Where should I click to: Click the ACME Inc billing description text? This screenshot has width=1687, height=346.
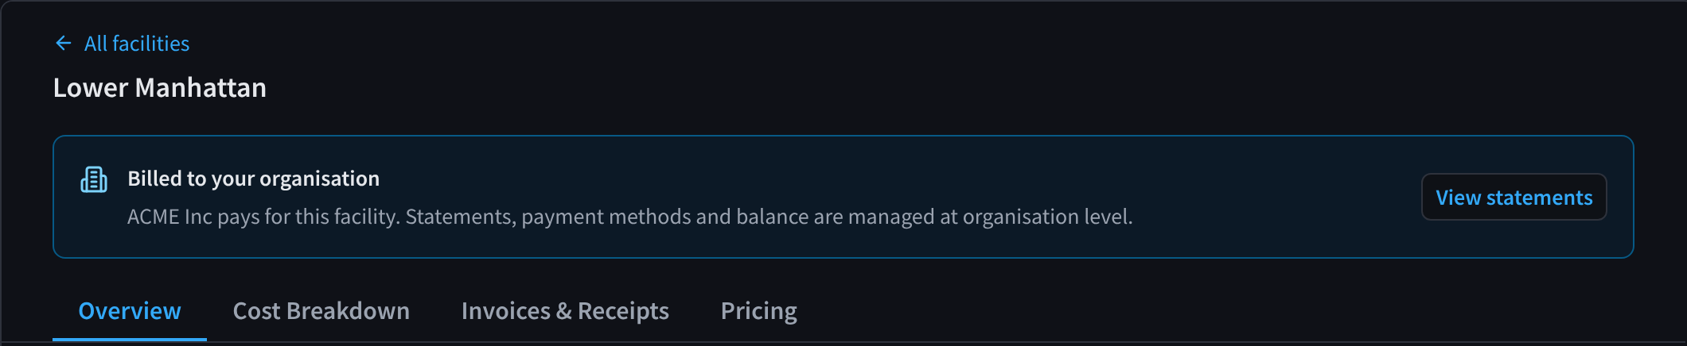(629, 217)
